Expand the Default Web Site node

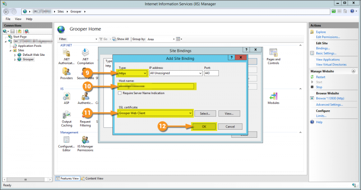pyautogui.click(x=15, y=55)
